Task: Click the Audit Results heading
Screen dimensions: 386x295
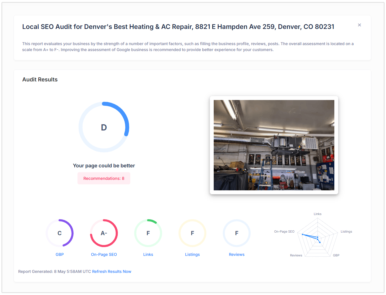Action: 40,79
